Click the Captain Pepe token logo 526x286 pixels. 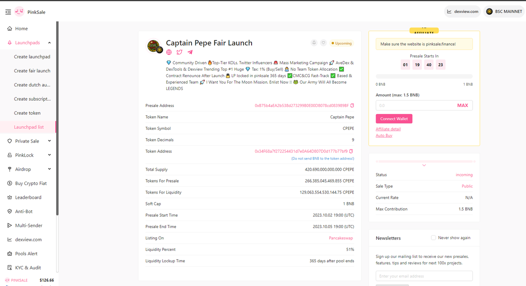click(154, 46)
